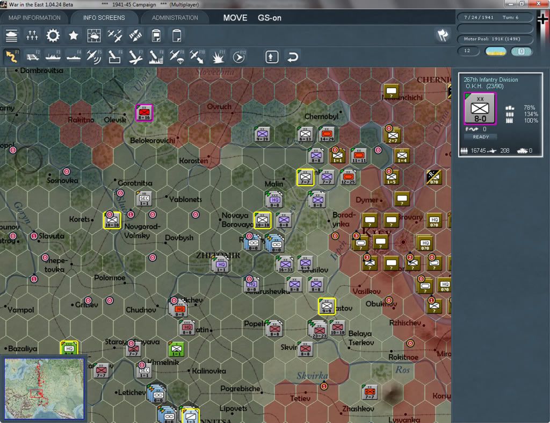Viewport: 550px width, 423px height.
Task: Click the satellite-style recon icon
Action: tap(135, 36)
